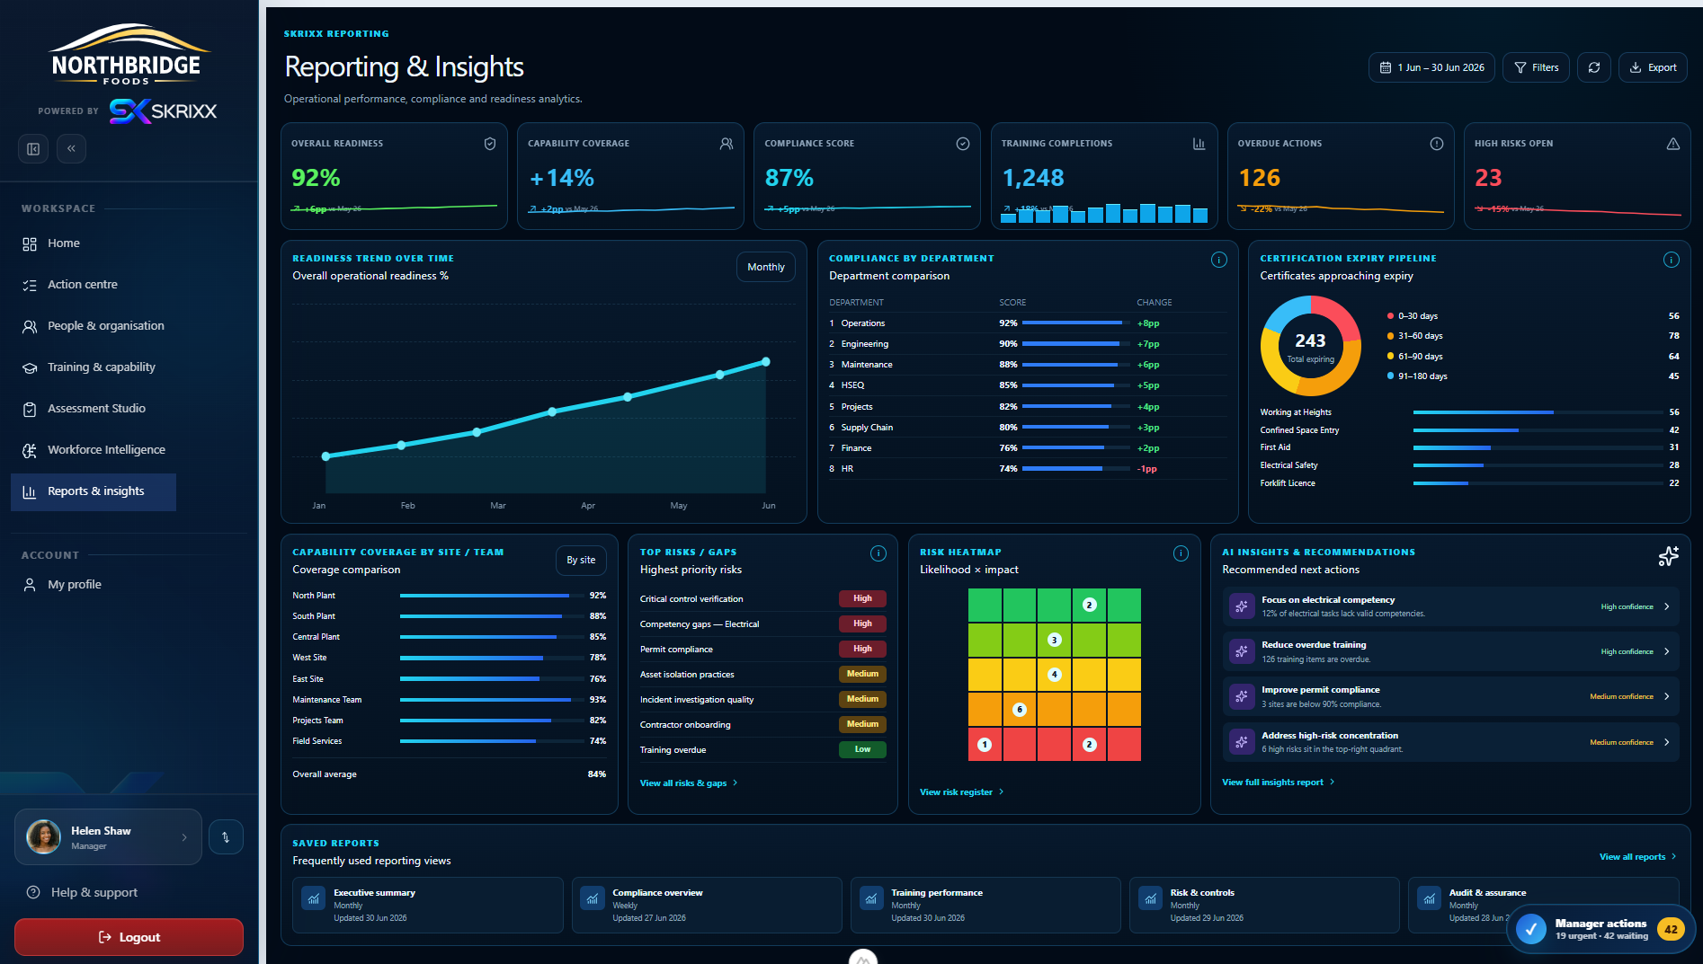This screenshot has height=964, width=1703.
Task: Follow View risk register link
Action: point(961,792)
